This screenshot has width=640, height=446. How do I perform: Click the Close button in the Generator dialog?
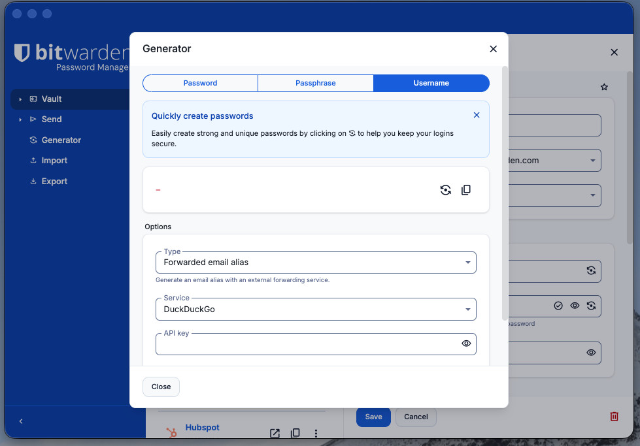[x=161, y=387]
